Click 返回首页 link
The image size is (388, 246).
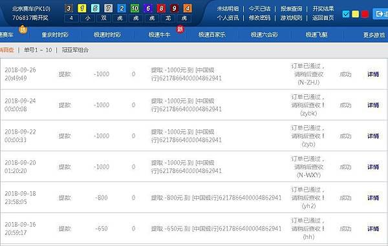click(x=323, y=18)
